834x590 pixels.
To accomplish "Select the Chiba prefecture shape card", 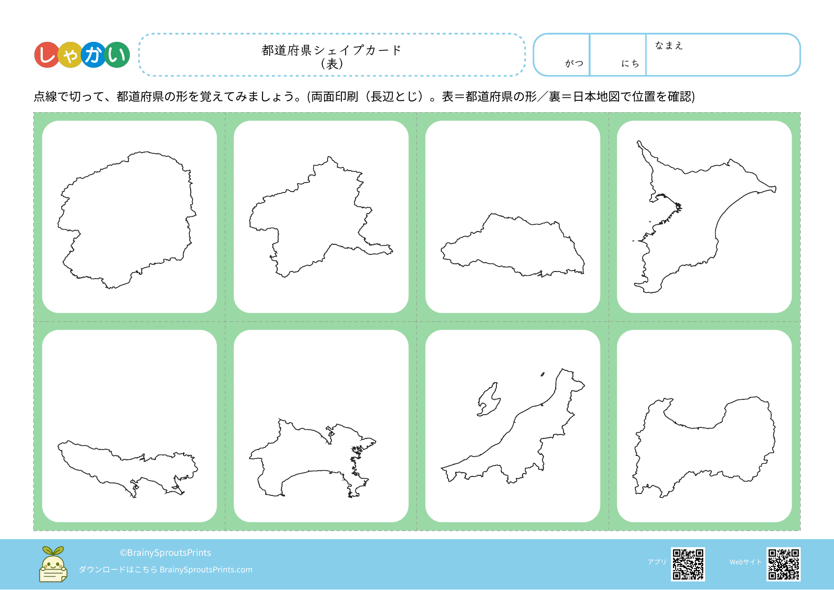I will (704, 217).
